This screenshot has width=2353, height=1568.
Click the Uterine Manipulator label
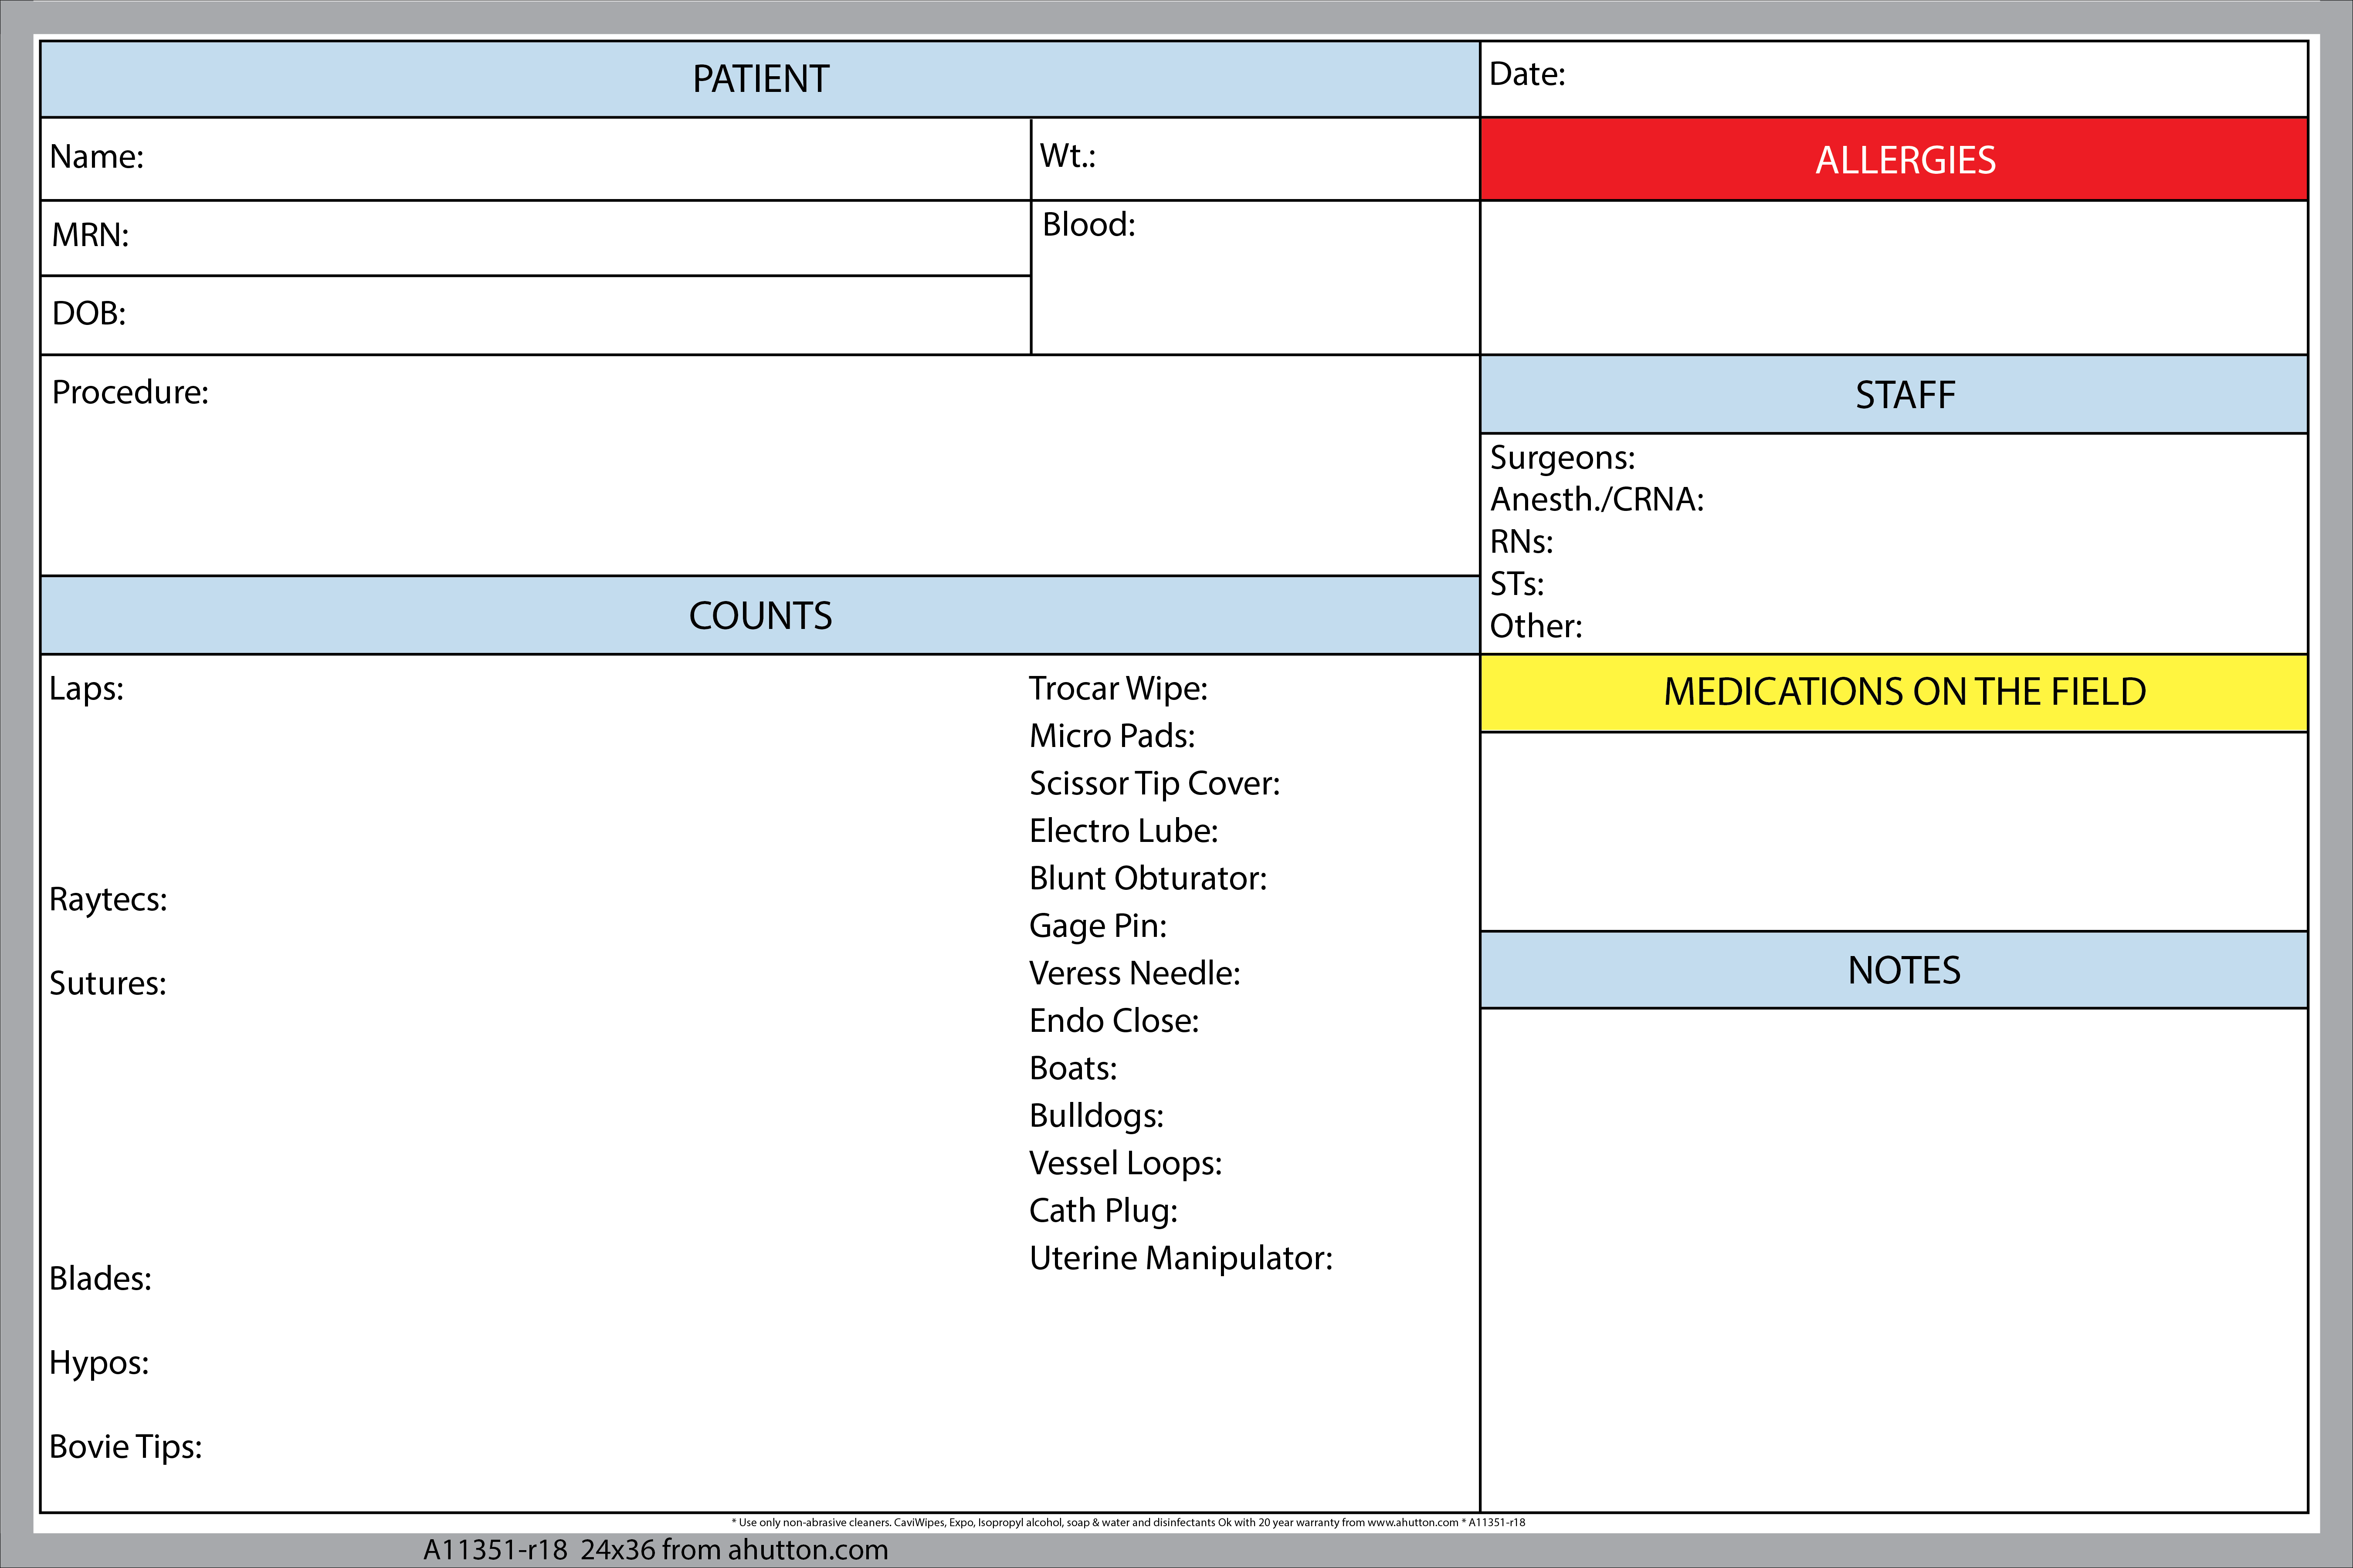click(x=1180, y=1259)
